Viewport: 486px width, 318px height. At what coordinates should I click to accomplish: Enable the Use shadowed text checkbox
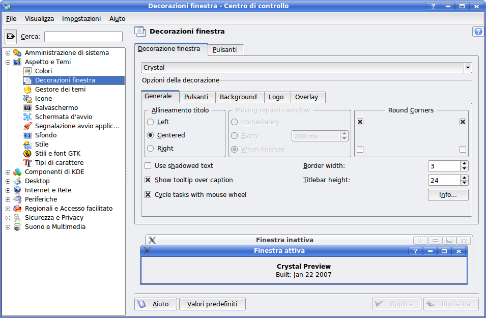[x=148, y=166]
